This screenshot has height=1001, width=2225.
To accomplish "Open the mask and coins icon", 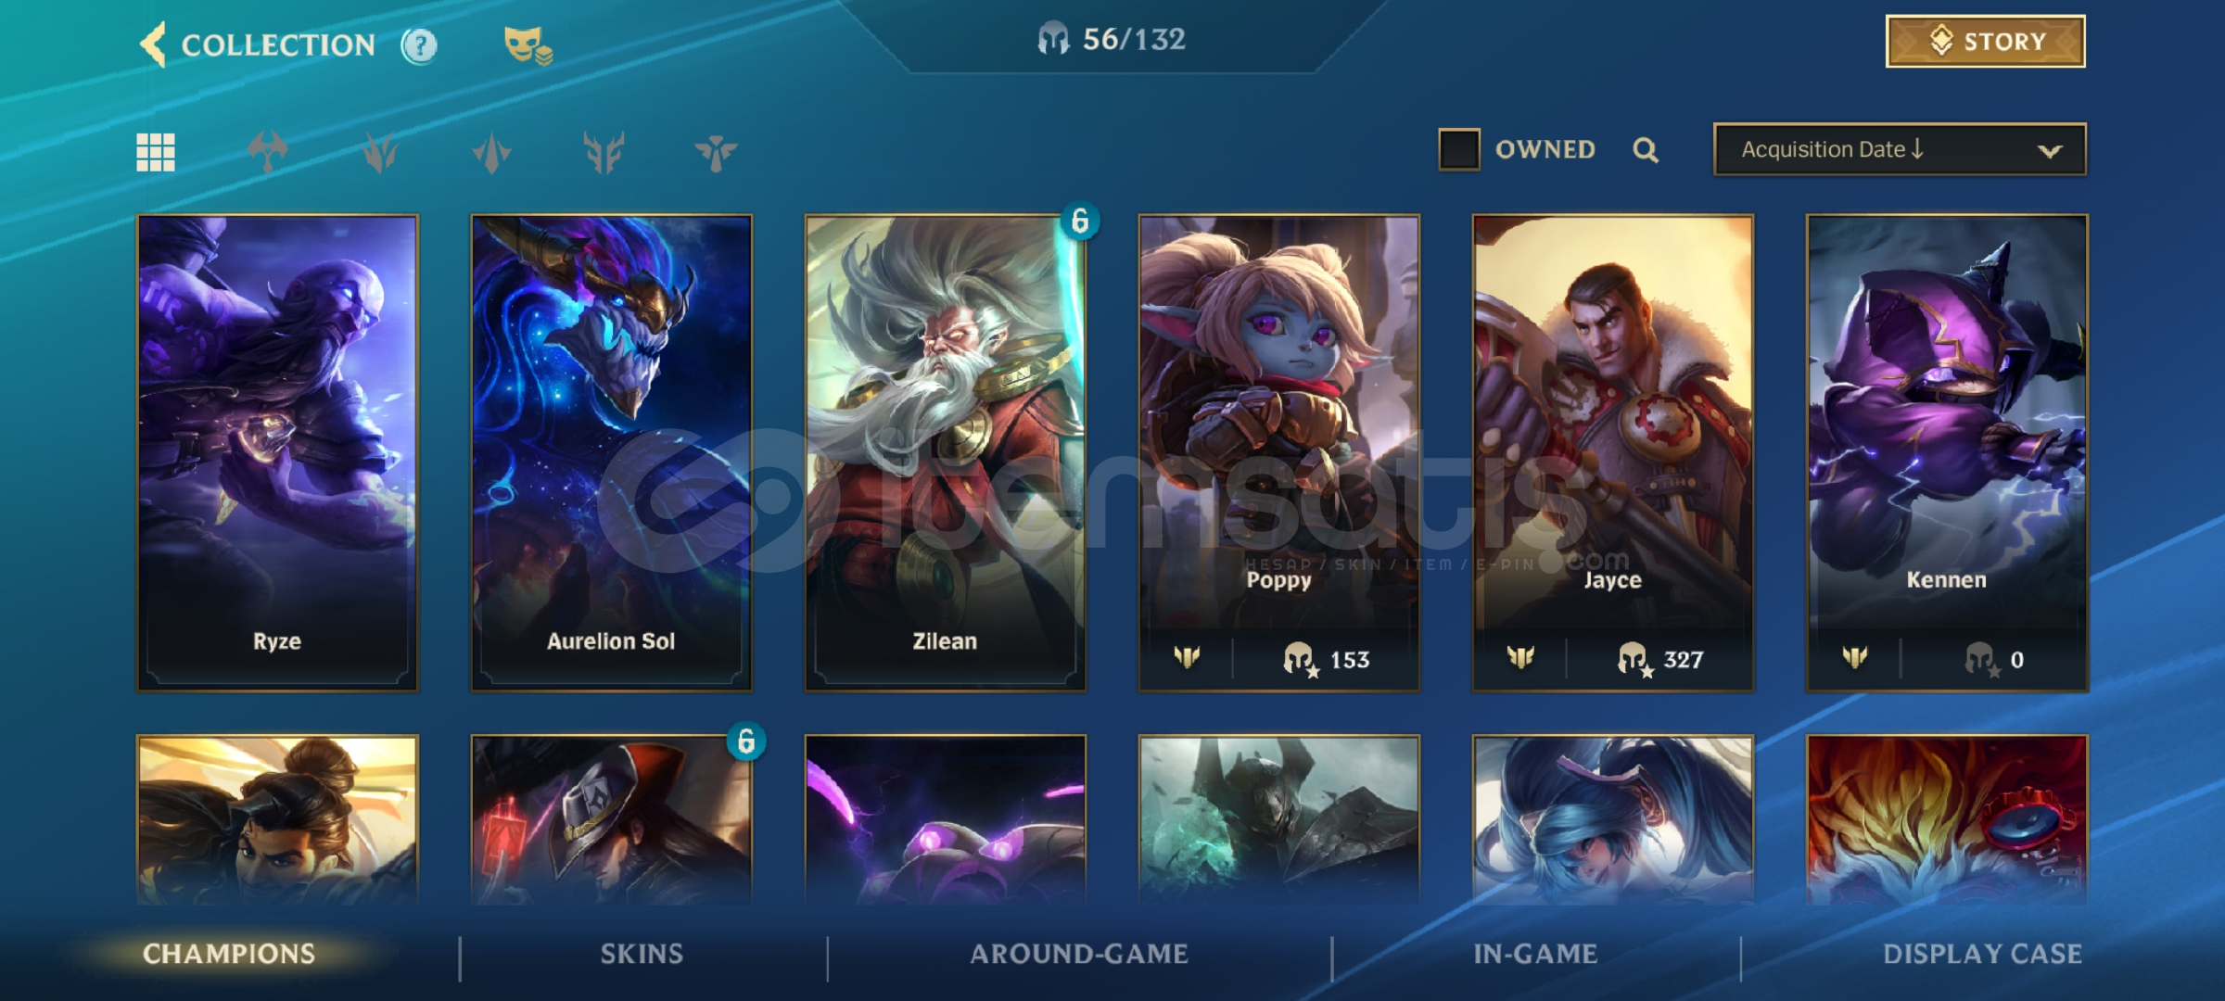I will point(528,44).
